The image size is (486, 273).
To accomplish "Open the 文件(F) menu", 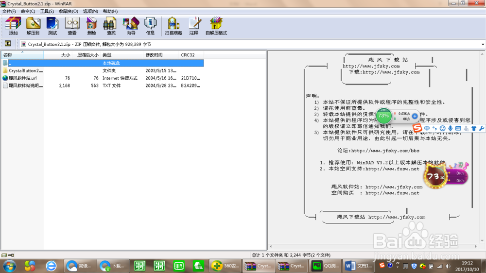I will click(x=9, y=11).
